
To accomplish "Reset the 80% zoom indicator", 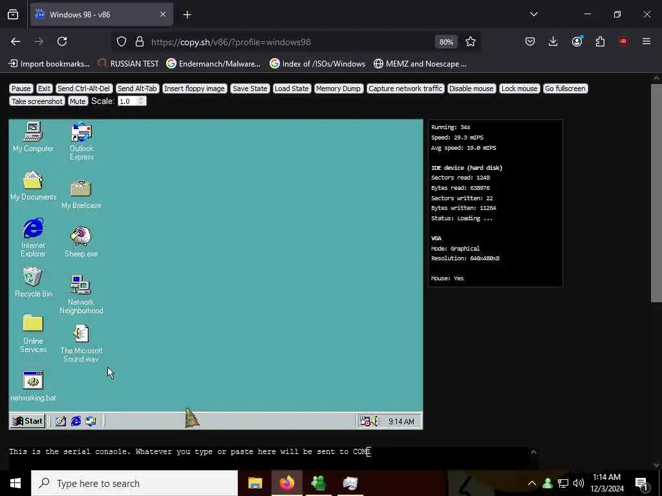I will point(446,42).
